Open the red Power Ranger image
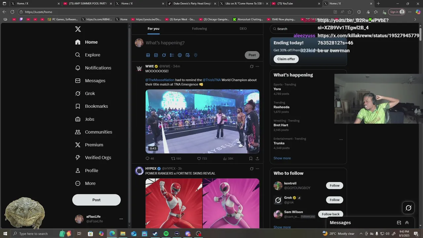Viewport: 423px width, 238px height. [x=174, y=203]
